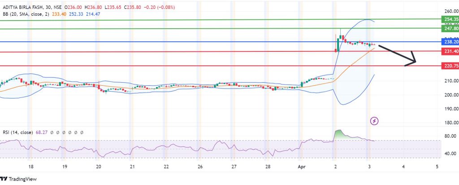Click the BB lower band value 214.47
The height and width of the screenshot is (185, 459).
[x=93, y=14]
